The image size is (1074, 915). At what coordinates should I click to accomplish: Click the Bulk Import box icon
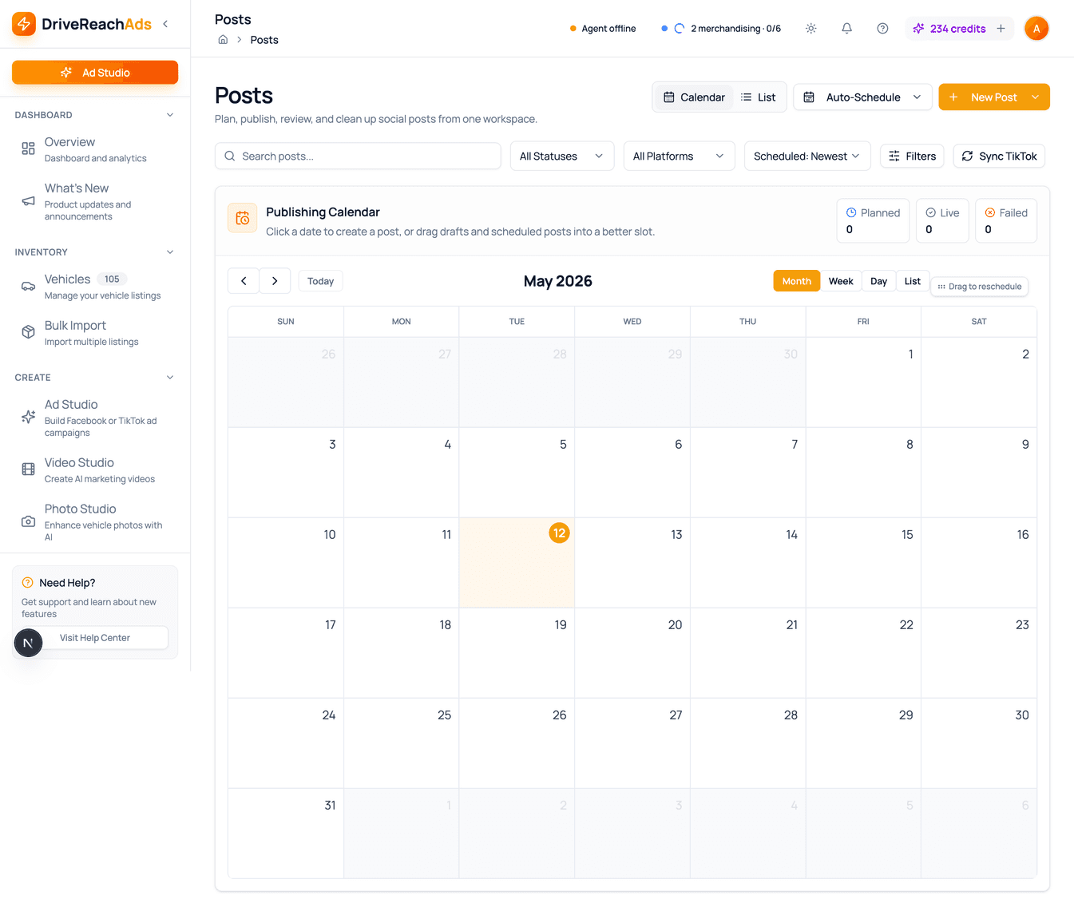(x=28, y=332)
